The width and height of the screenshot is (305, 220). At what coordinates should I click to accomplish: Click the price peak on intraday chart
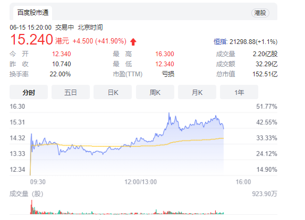point(169,113)
